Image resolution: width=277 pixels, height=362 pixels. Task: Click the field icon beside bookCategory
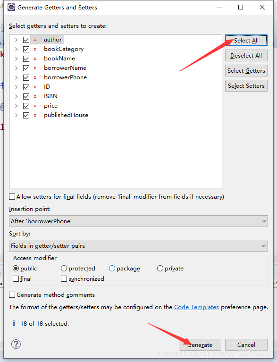[x=35, y=49]
